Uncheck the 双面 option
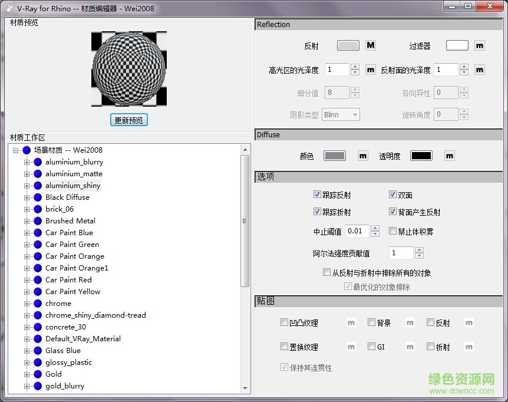 point(392,195)
